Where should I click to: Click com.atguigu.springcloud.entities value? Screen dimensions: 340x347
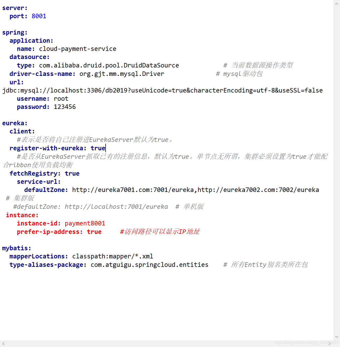150,265
